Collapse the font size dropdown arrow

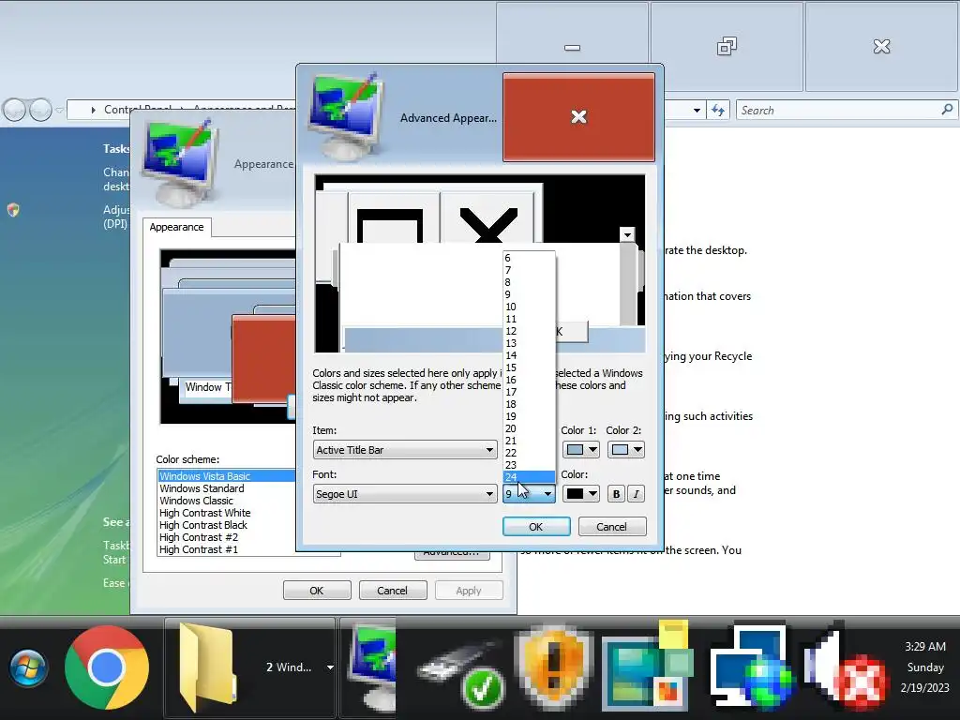click(x=547, y=494)
